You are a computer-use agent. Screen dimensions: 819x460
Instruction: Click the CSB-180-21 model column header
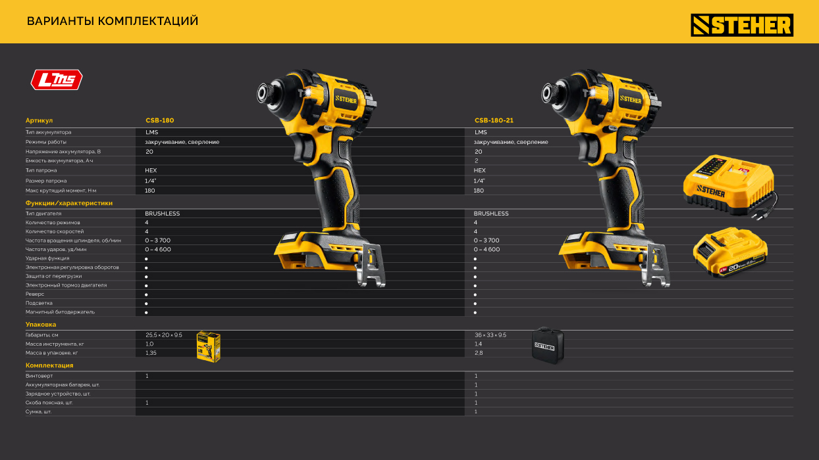pyautogui.click(x=493, y=121)
